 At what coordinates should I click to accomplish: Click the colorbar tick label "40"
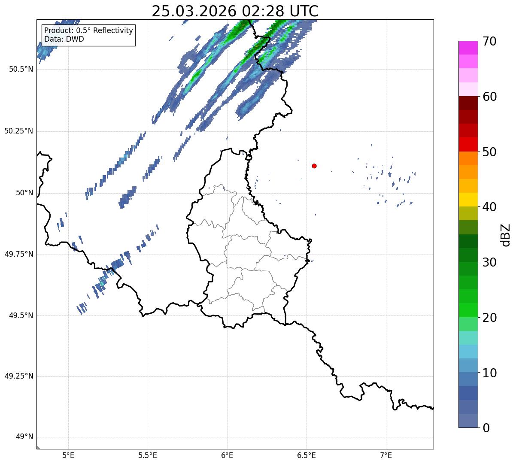point(489,207)
